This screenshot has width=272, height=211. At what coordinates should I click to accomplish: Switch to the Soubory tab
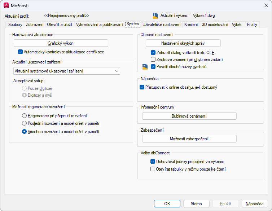[14, 25]
